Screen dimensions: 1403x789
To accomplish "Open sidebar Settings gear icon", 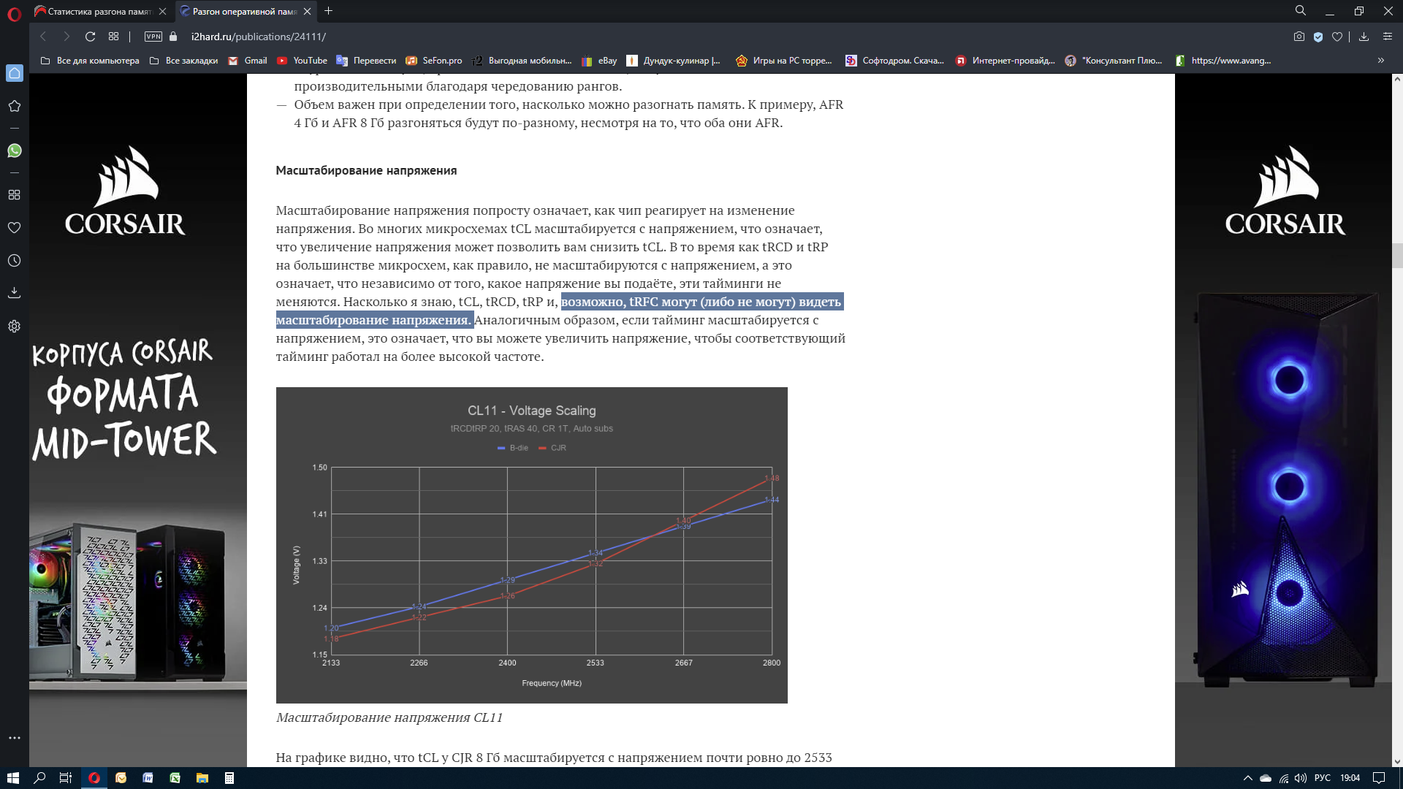I will pyautogui.click(x=14, y=327).
